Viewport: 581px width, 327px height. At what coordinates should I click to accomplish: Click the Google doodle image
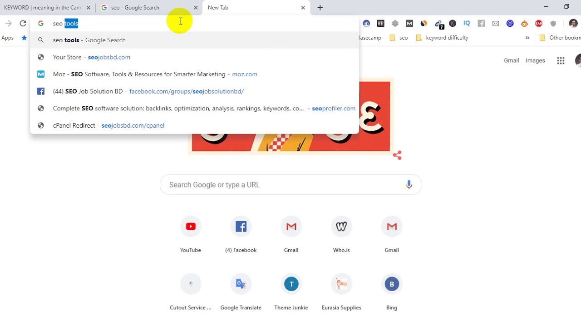pyautogui.click(x=290, y=116)
